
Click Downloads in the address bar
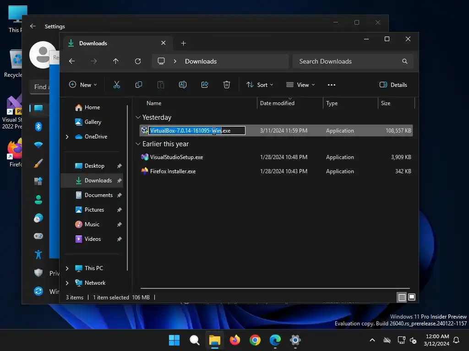(x=201, y=61)
